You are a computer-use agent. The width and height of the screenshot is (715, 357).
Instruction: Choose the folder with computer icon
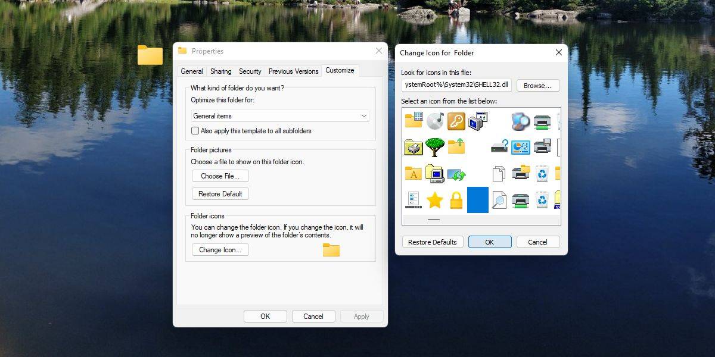pos(435,174)
